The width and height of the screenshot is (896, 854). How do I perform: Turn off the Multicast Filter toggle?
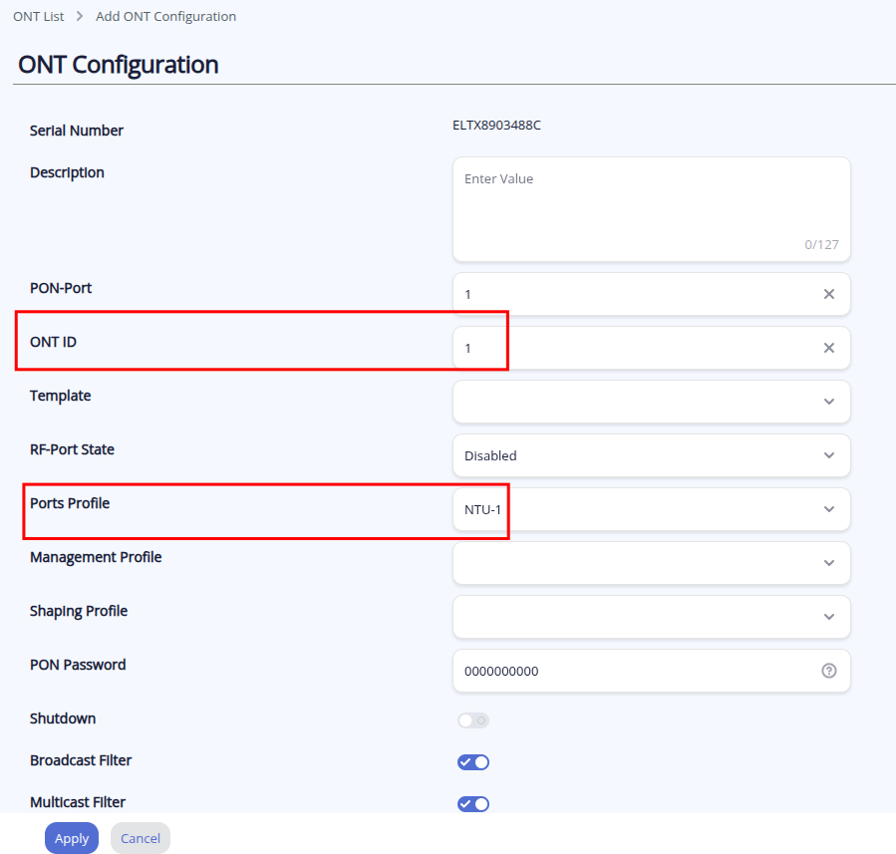coord(473,804)
